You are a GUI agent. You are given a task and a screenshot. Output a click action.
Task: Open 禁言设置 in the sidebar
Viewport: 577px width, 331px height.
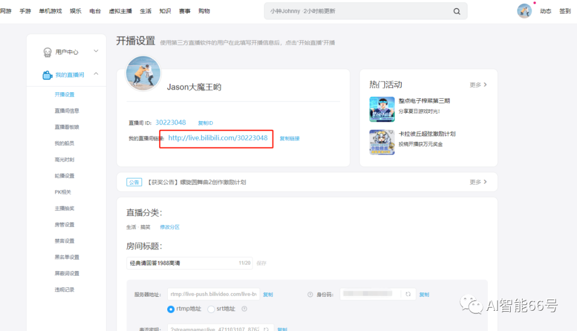(65, 241)
